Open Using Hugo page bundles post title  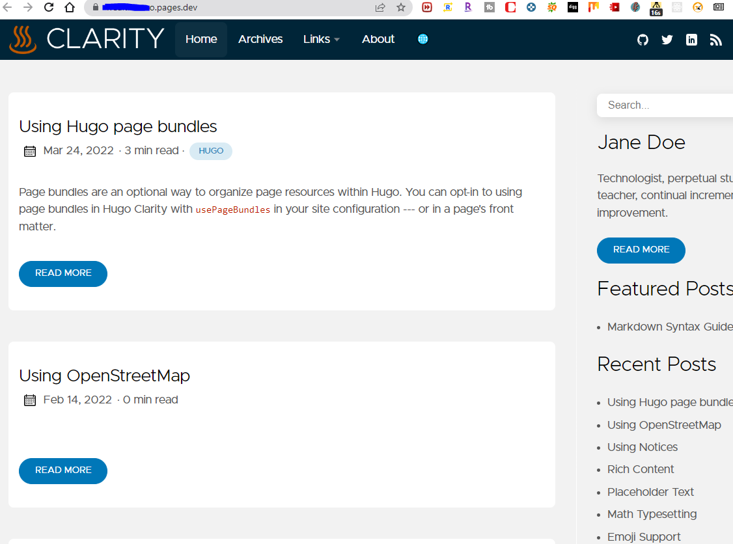pos(118,126)
